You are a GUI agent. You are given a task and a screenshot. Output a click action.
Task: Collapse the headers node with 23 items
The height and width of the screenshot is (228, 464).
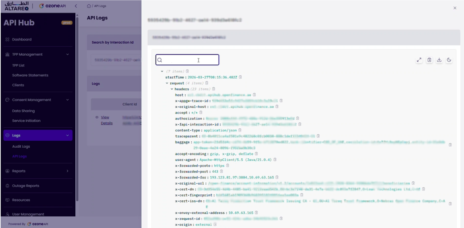pyautogui.click(x=172, y=89)
